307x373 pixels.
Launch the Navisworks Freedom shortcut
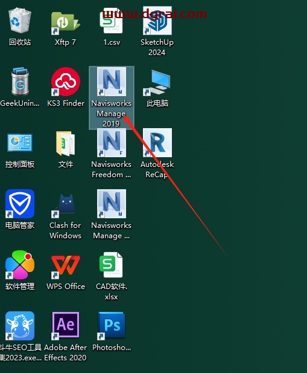pyautogui.click(x=111, y=143)
